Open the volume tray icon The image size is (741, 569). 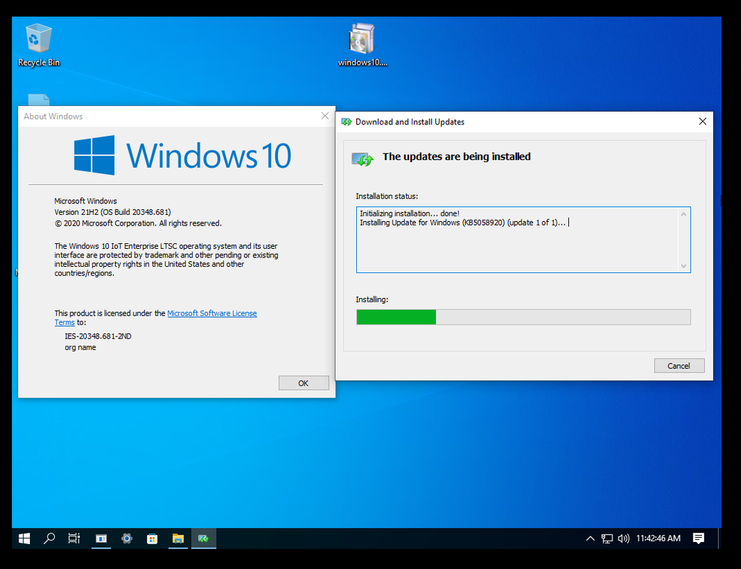[x=624, y=538]
